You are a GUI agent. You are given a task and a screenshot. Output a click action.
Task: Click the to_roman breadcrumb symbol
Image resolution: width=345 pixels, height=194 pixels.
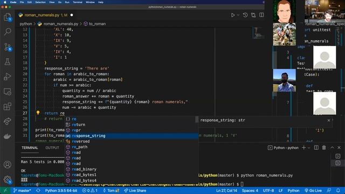(x=95, y=24)
